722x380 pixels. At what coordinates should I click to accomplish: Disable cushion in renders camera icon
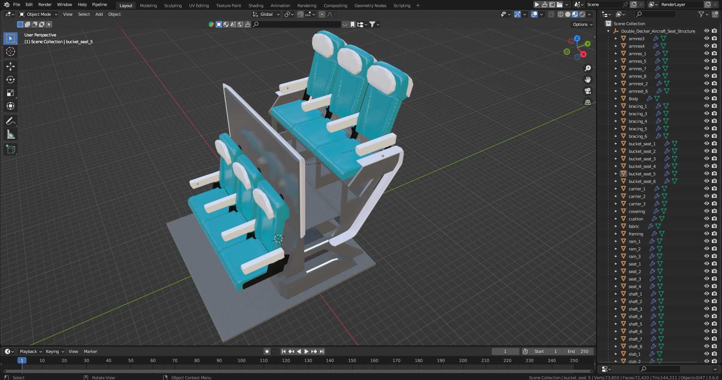click(x=714, y=219)
